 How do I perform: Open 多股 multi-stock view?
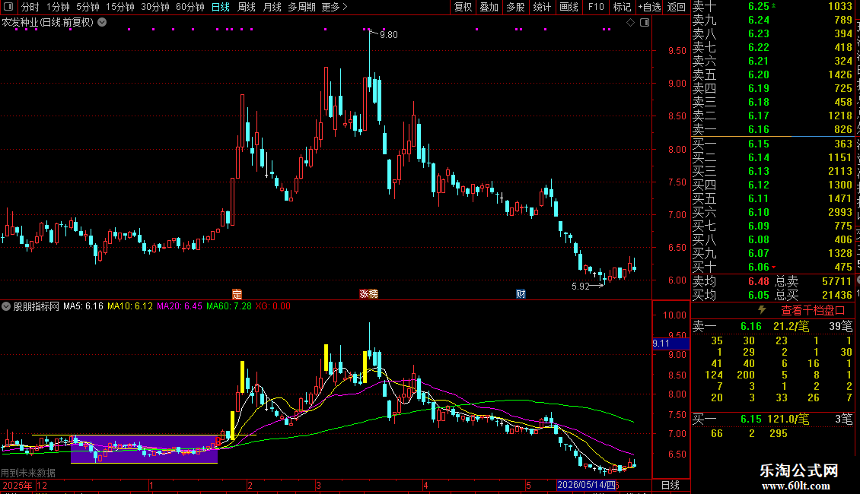tap(515, 7)
